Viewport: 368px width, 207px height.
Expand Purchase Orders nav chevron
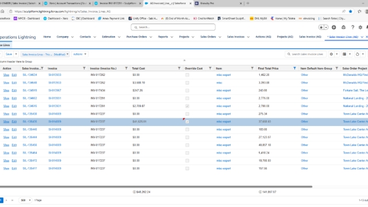pos(151,37)
